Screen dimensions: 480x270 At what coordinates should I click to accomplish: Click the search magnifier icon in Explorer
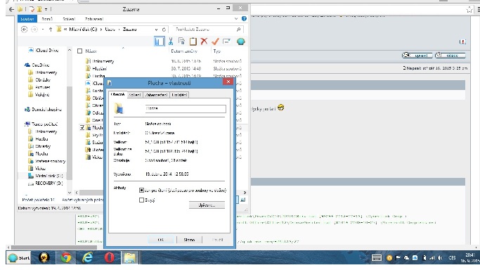pyautogui.click(x=238, y=30)
